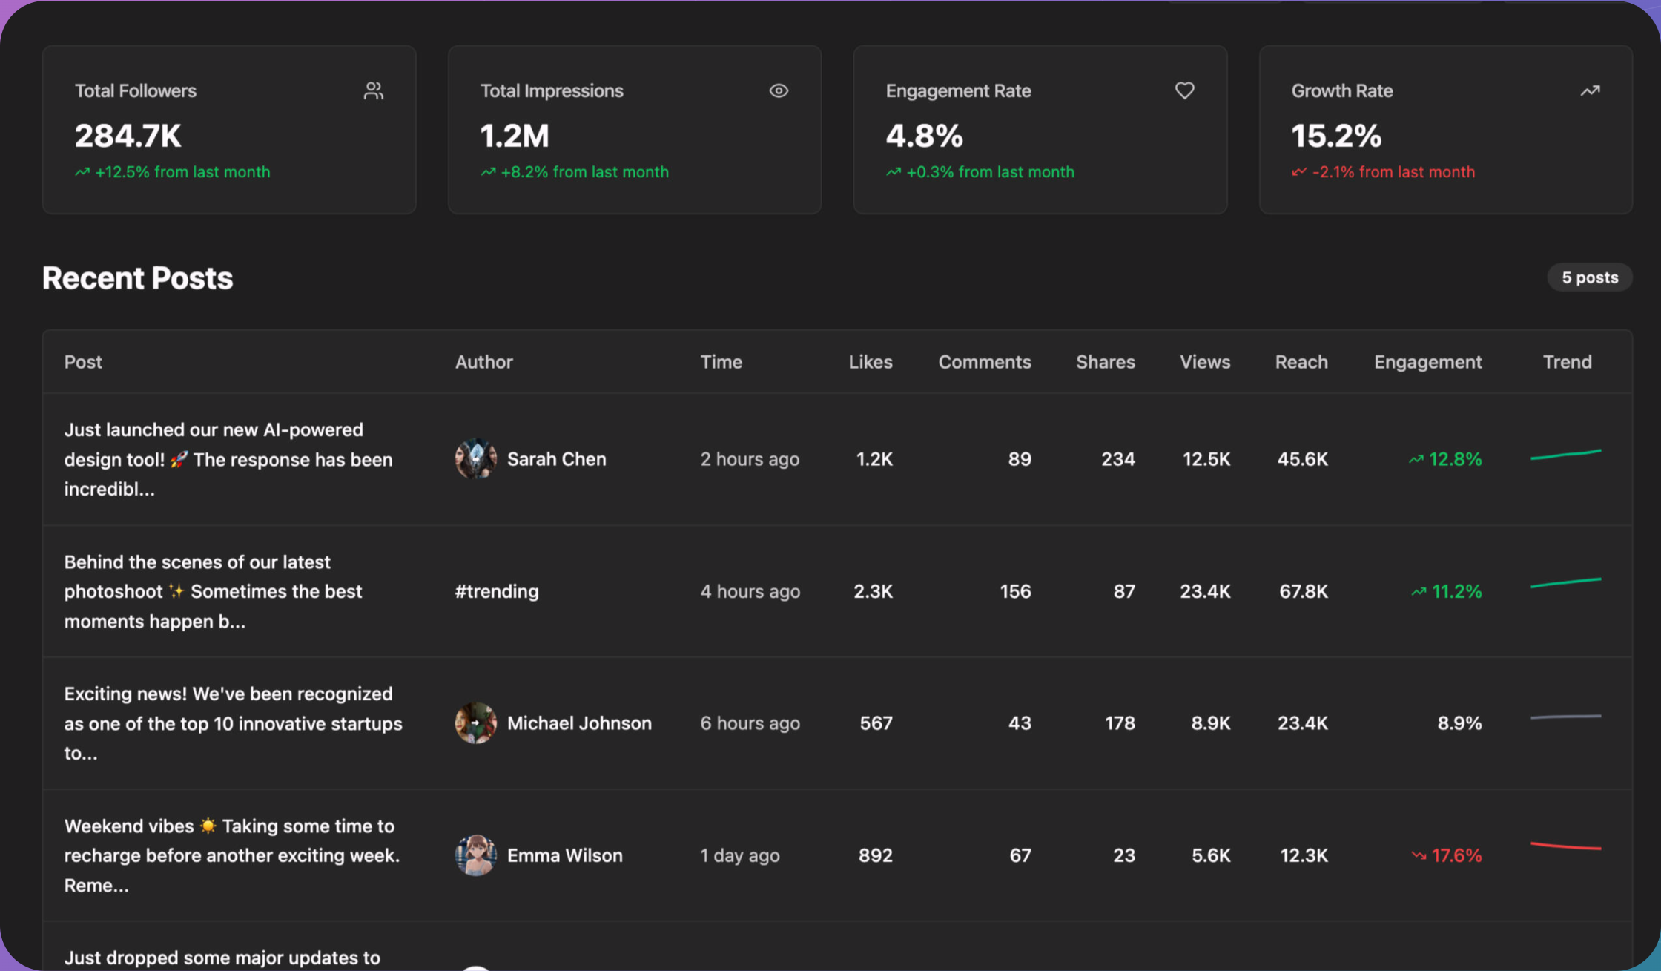Open the Growth Rate card
The width and height of the screenshot is (1661, 971).
pyautogui.click(x=1446, y=130)
